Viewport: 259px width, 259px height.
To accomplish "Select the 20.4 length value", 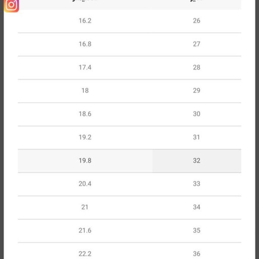I will click(85, 184).
